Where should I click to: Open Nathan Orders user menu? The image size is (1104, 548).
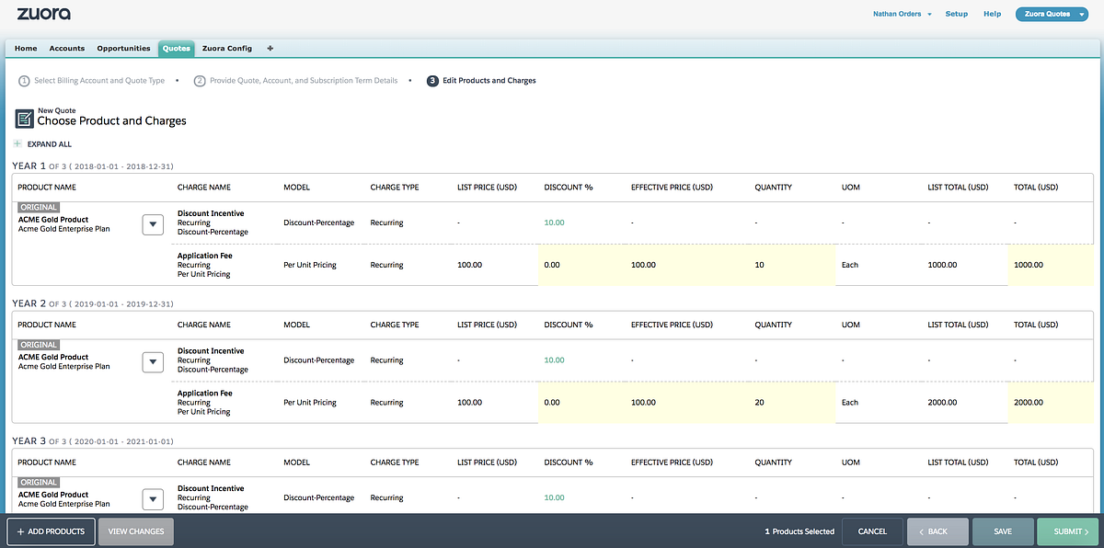tap(903, 14)
